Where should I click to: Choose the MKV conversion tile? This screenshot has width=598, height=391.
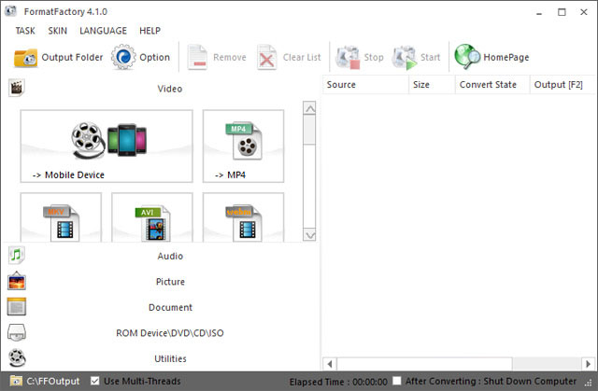click(61, 217)
